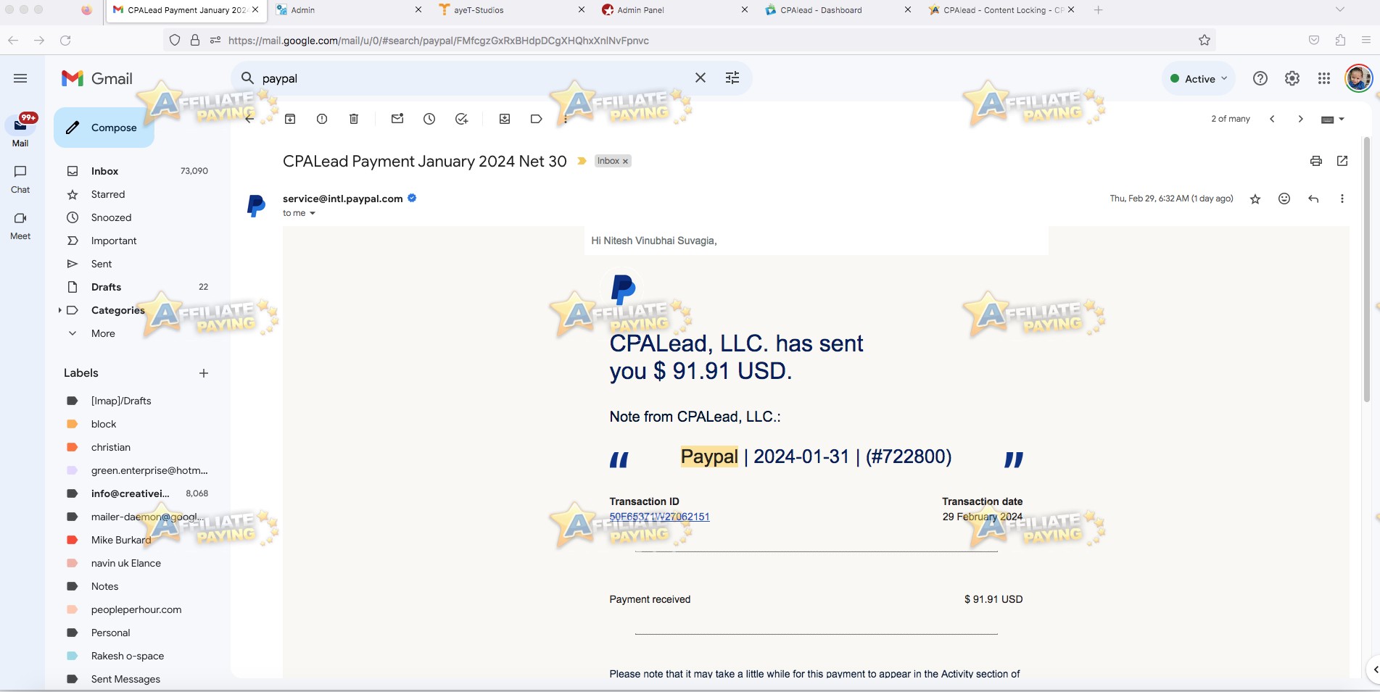The image size is (1380, 692).
Task: Clear the paypal search query
Action: [700, 78]
